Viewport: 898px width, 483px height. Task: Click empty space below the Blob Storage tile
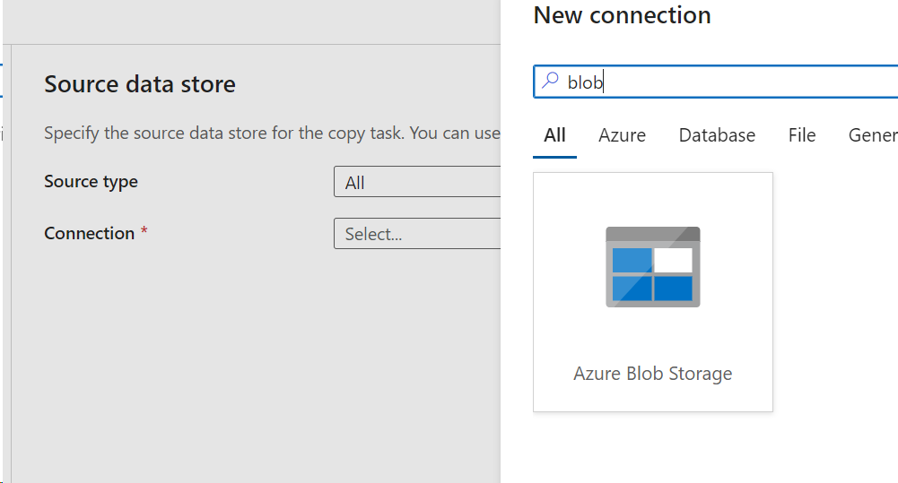pyautogui.click(x=652, y=448)
